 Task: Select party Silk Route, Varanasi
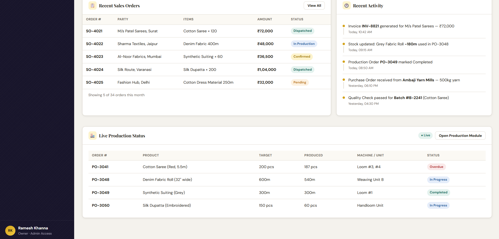[134, 70]
